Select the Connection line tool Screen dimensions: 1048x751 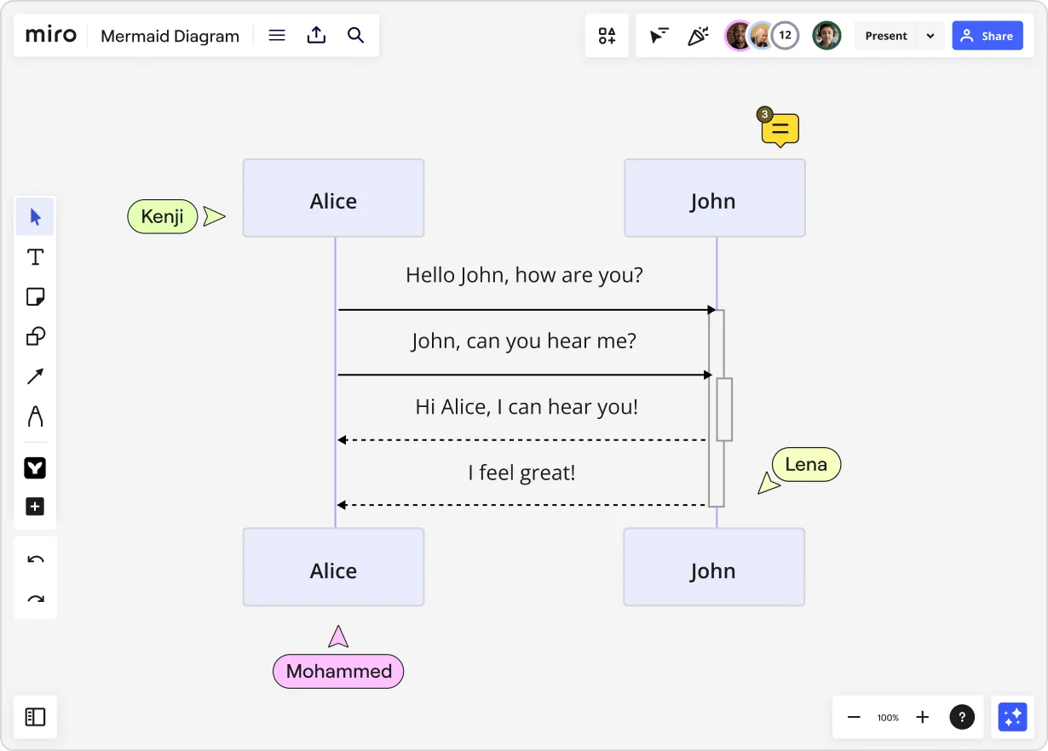(35, 375)
